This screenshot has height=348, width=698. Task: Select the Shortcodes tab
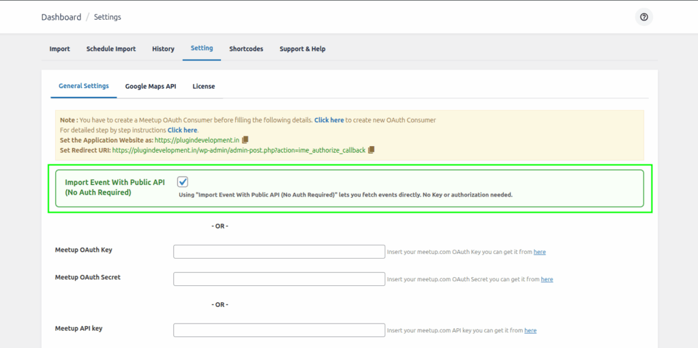246,49
